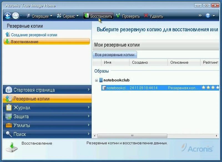Open the Утилиты section
Image resolution: width=222 pixels, height=162 pixels.
pos(47,125)
